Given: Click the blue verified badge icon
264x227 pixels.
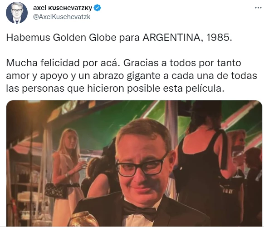Looking at the screenshot, I should [97, 8].
